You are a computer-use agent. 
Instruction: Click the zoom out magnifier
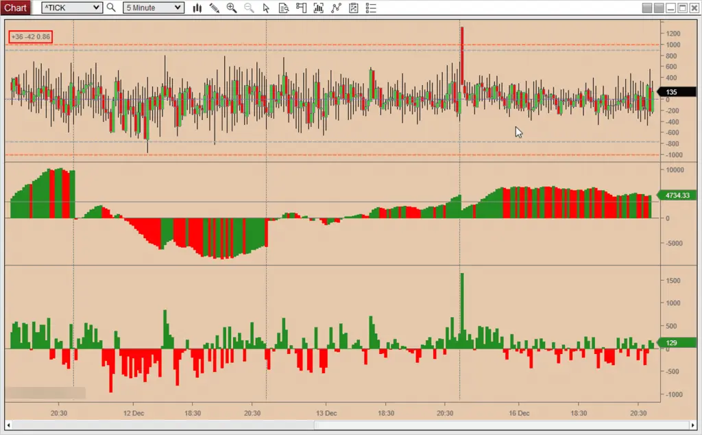pyautogui.click(x=249, y=8)
